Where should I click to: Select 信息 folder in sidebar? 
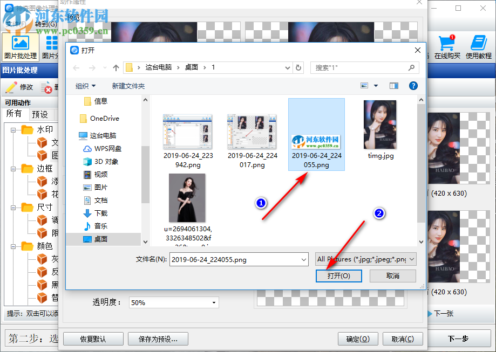point(96,101)
